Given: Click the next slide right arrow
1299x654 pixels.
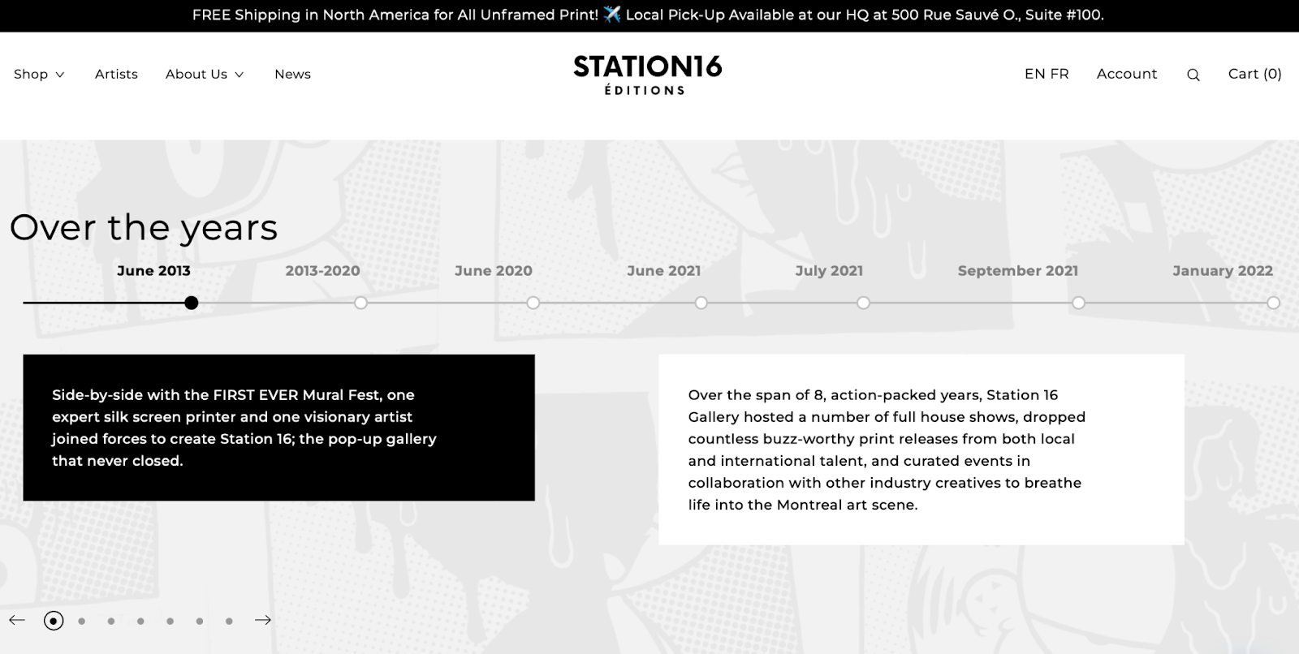Looking at the screenshot, I should 263,621.
